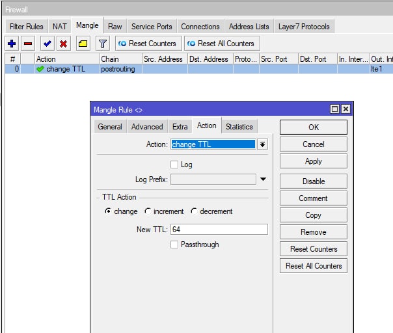The image size is (393, 333).
Task: Click Reset All Counters in the dialog
Action: pos(314,266)
